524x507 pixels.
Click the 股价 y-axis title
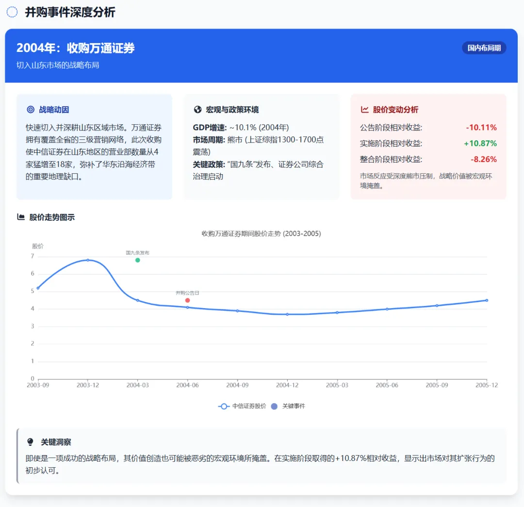(38, 246)
